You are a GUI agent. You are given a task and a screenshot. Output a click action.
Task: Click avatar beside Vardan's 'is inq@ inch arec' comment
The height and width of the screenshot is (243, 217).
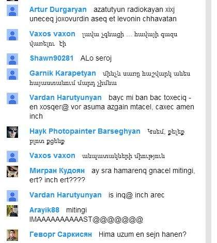(x=12, y=196)
